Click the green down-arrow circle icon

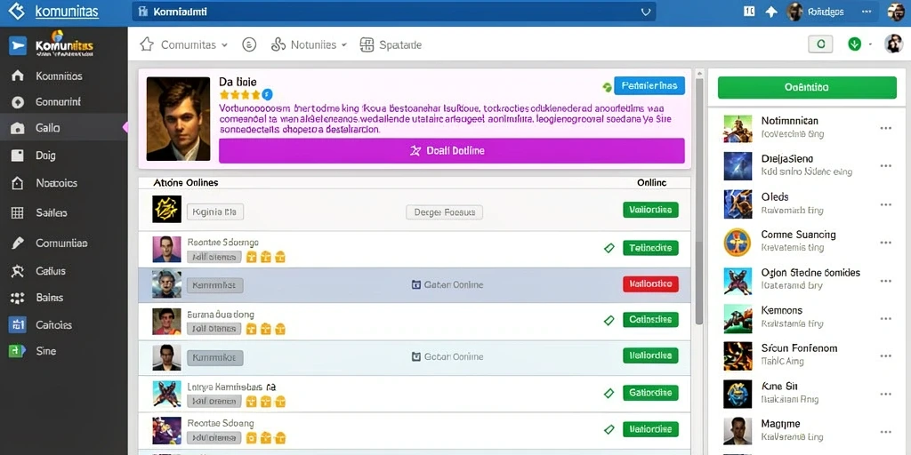[x=854, y=44]
